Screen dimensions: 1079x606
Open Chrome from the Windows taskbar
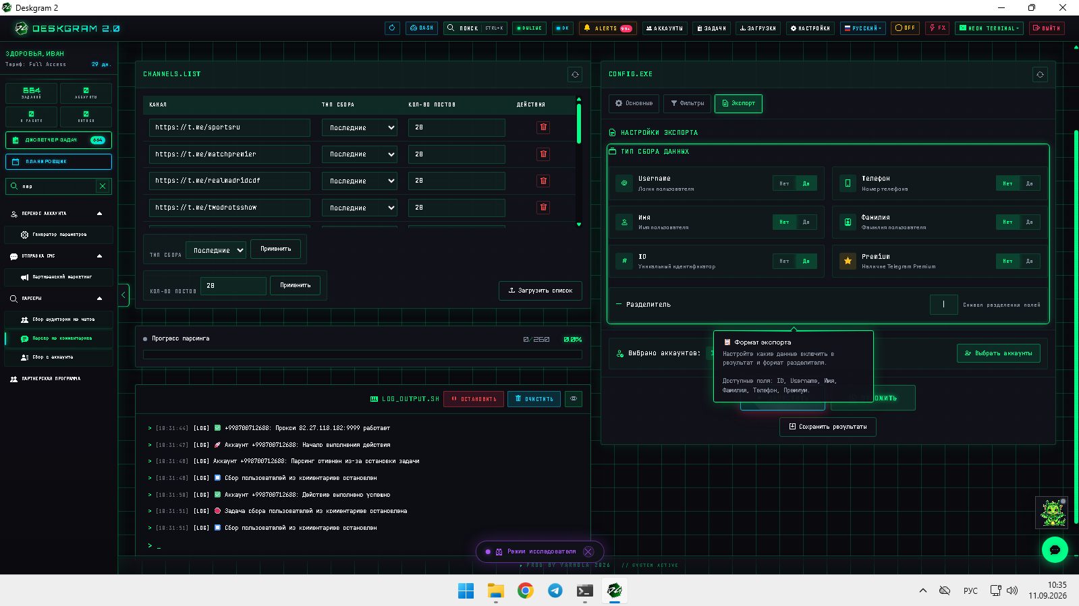point(526,591)
